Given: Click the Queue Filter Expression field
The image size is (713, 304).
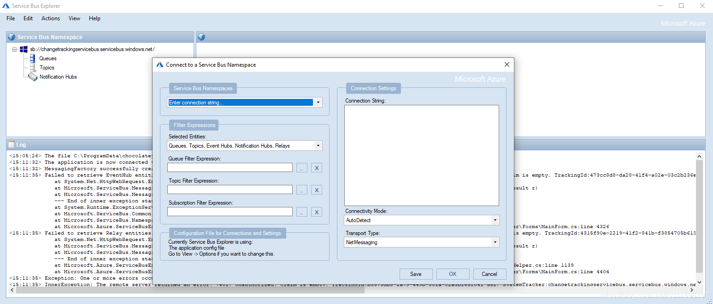Looking at the screenshot, I should click(230, 167).
